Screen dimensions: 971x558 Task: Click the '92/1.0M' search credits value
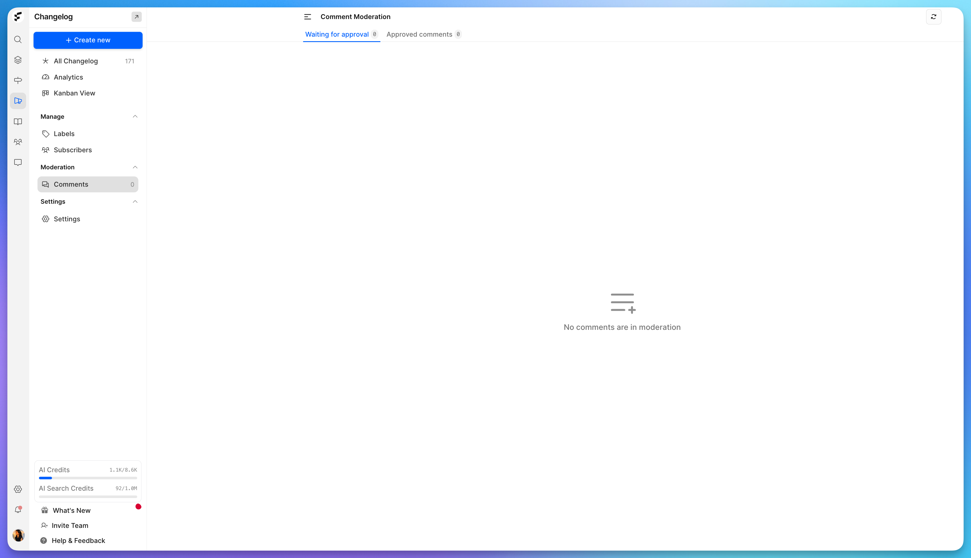[x=126, y=488]
